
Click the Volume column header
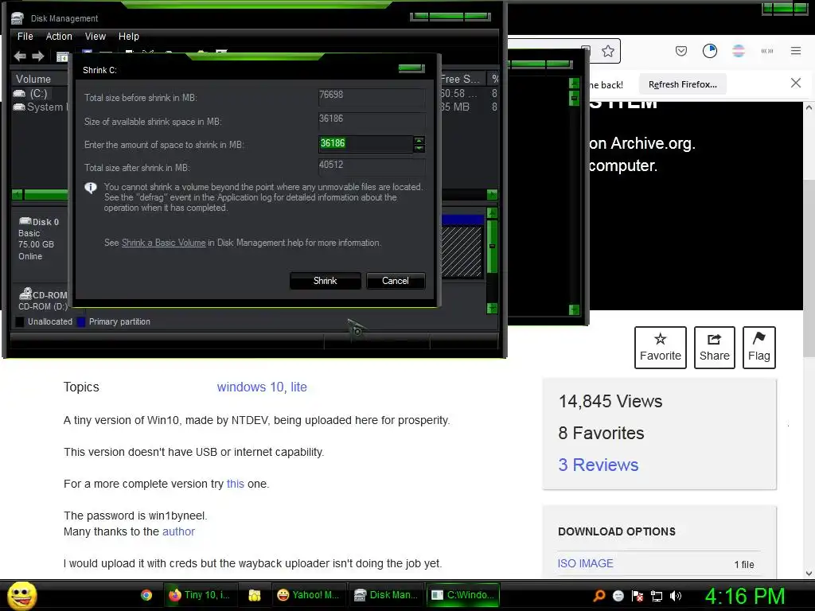40,79
